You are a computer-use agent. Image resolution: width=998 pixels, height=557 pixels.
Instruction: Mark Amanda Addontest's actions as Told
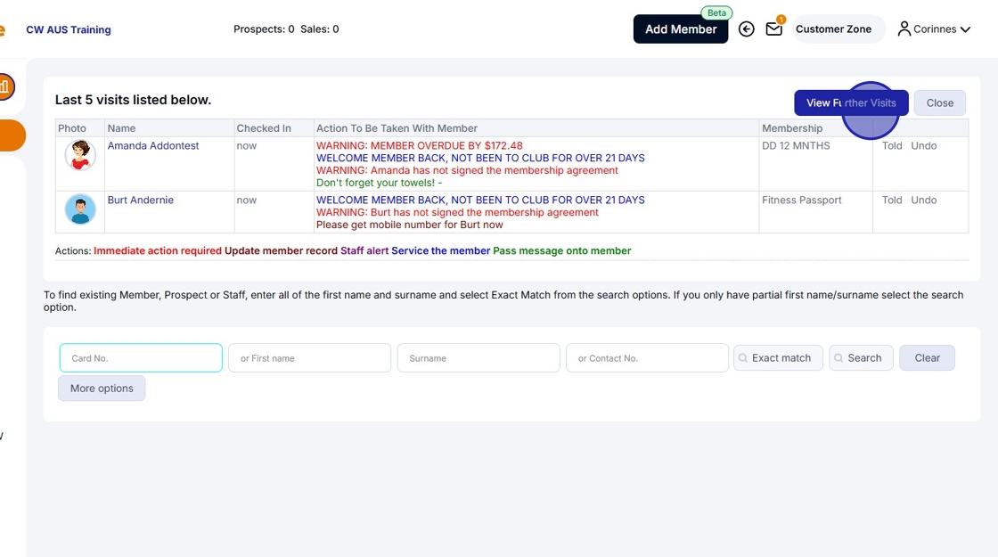pyautogui.click(x=892, y=146)
